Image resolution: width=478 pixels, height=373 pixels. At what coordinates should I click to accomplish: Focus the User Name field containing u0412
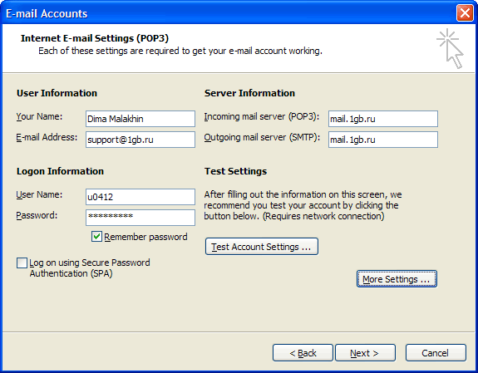coord(140,197)
